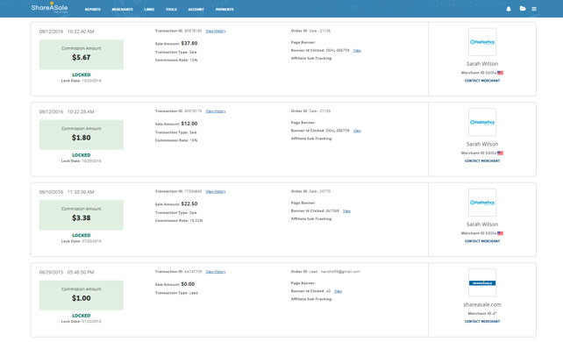
Task: Click the US flag in the $5.67 card
Action: 500,73
